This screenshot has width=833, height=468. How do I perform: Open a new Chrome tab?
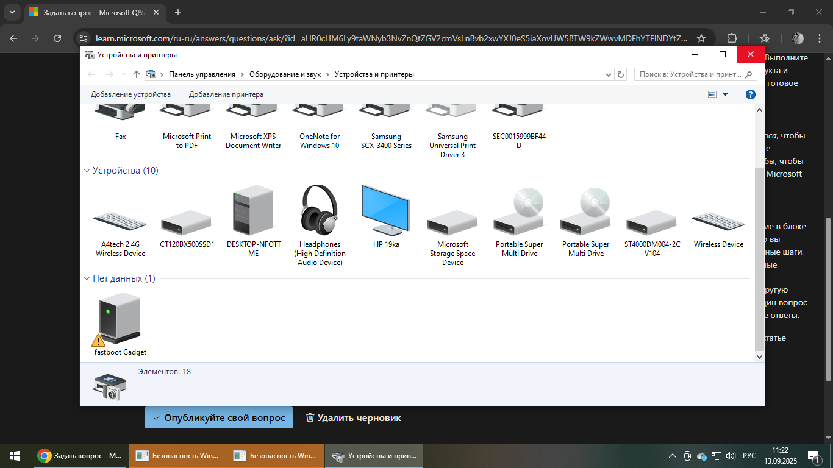point(178,12)
